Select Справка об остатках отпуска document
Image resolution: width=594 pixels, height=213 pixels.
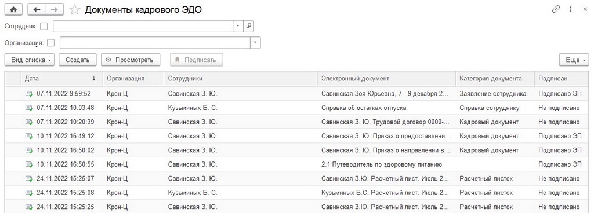pyautogui.click(x=364, y=108)
